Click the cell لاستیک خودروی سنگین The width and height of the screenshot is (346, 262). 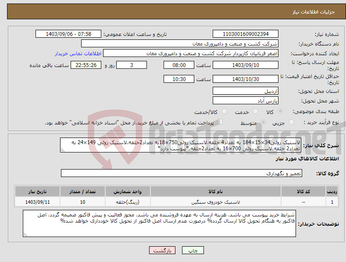(x=216, y=202)
